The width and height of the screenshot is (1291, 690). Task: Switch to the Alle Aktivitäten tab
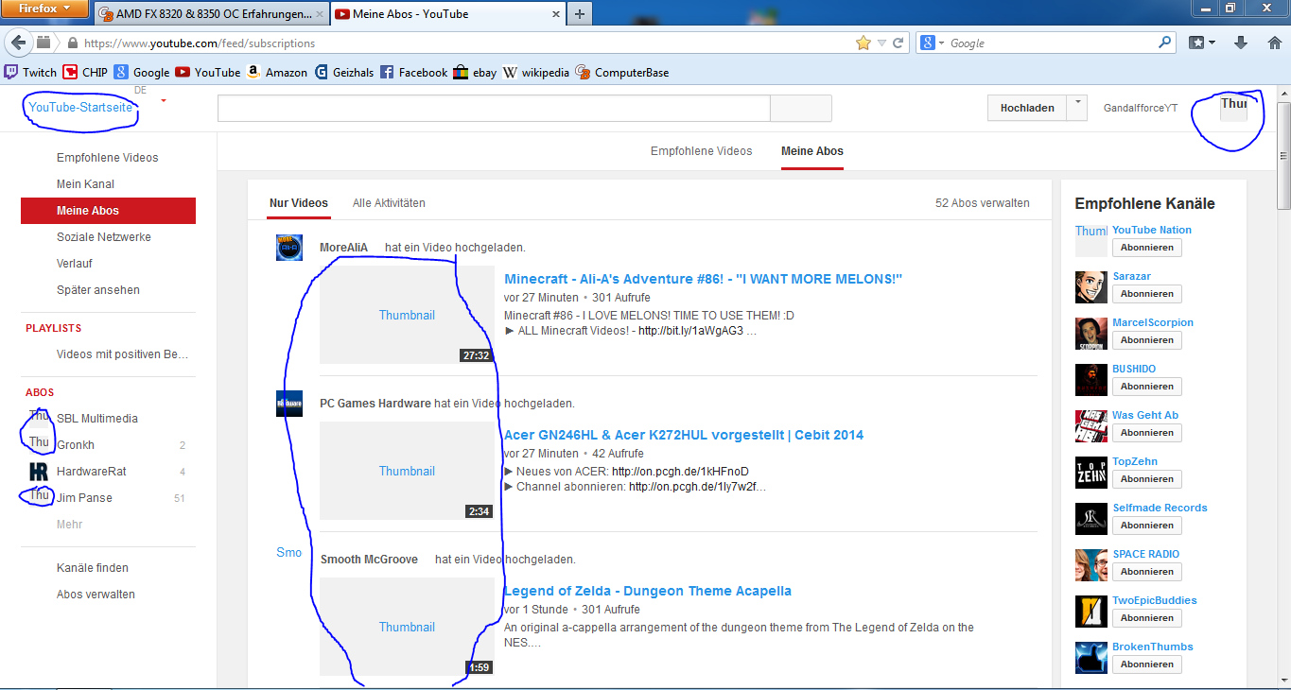pyautogui.click(x=389, y=203)
